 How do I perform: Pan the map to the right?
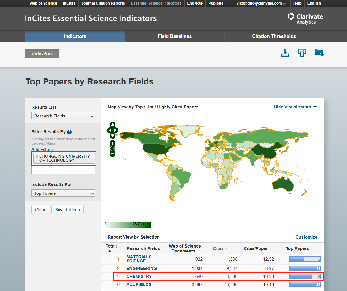(x=116, y=130)
